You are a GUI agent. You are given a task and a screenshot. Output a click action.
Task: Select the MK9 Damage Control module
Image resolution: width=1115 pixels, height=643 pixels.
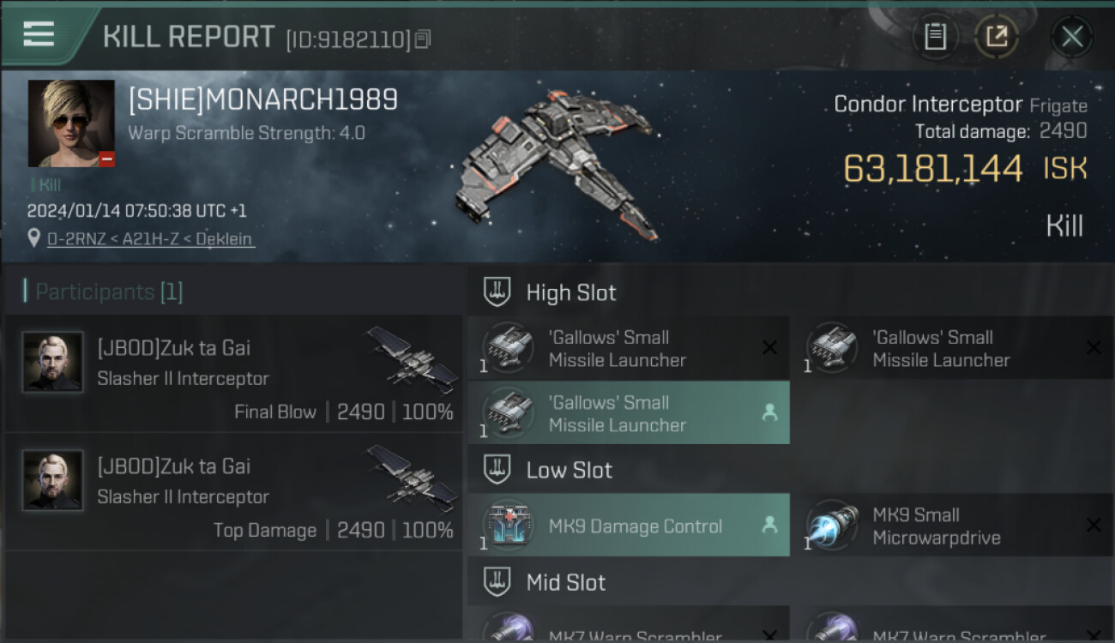pos(629,526)
